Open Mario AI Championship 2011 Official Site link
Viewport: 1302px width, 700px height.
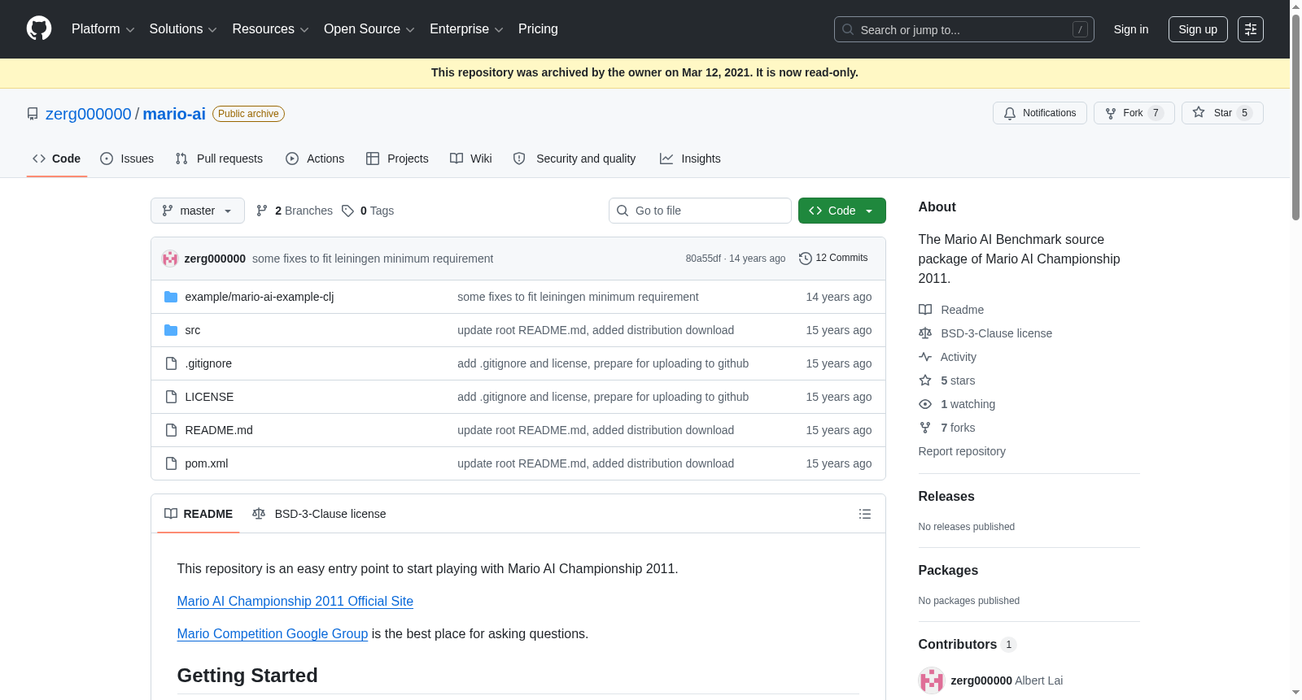tap(295, 602)
